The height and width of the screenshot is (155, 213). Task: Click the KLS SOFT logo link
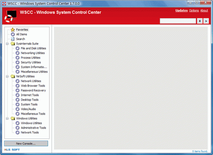point(12,149)
